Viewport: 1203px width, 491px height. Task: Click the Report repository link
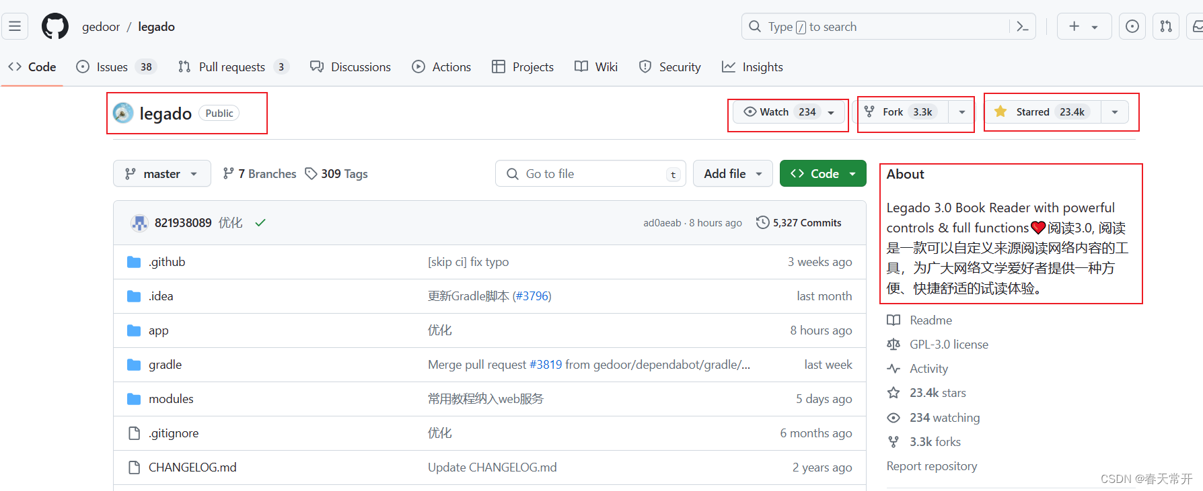pyautogui.click(x=932, y=466)
